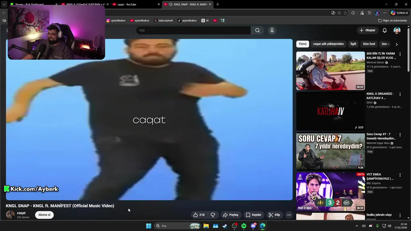Select the İlgili filter chip
The width and height of the screenshot is (411, 231).
353,44
